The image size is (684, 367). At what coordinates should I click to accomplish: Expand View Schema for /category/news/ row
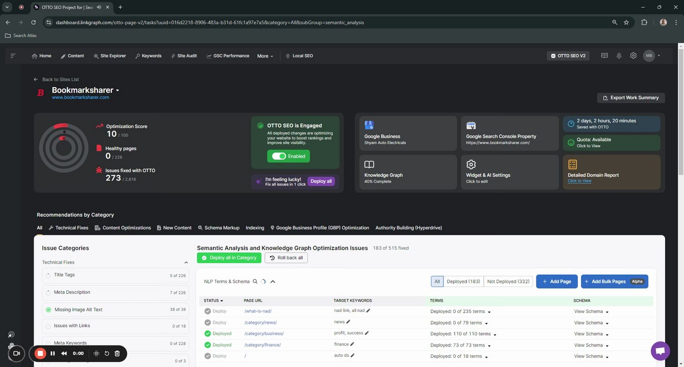(607, 323)
